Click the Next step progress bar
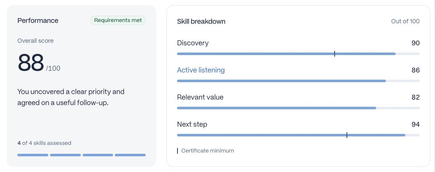435x172 pixels. [298, 135]
